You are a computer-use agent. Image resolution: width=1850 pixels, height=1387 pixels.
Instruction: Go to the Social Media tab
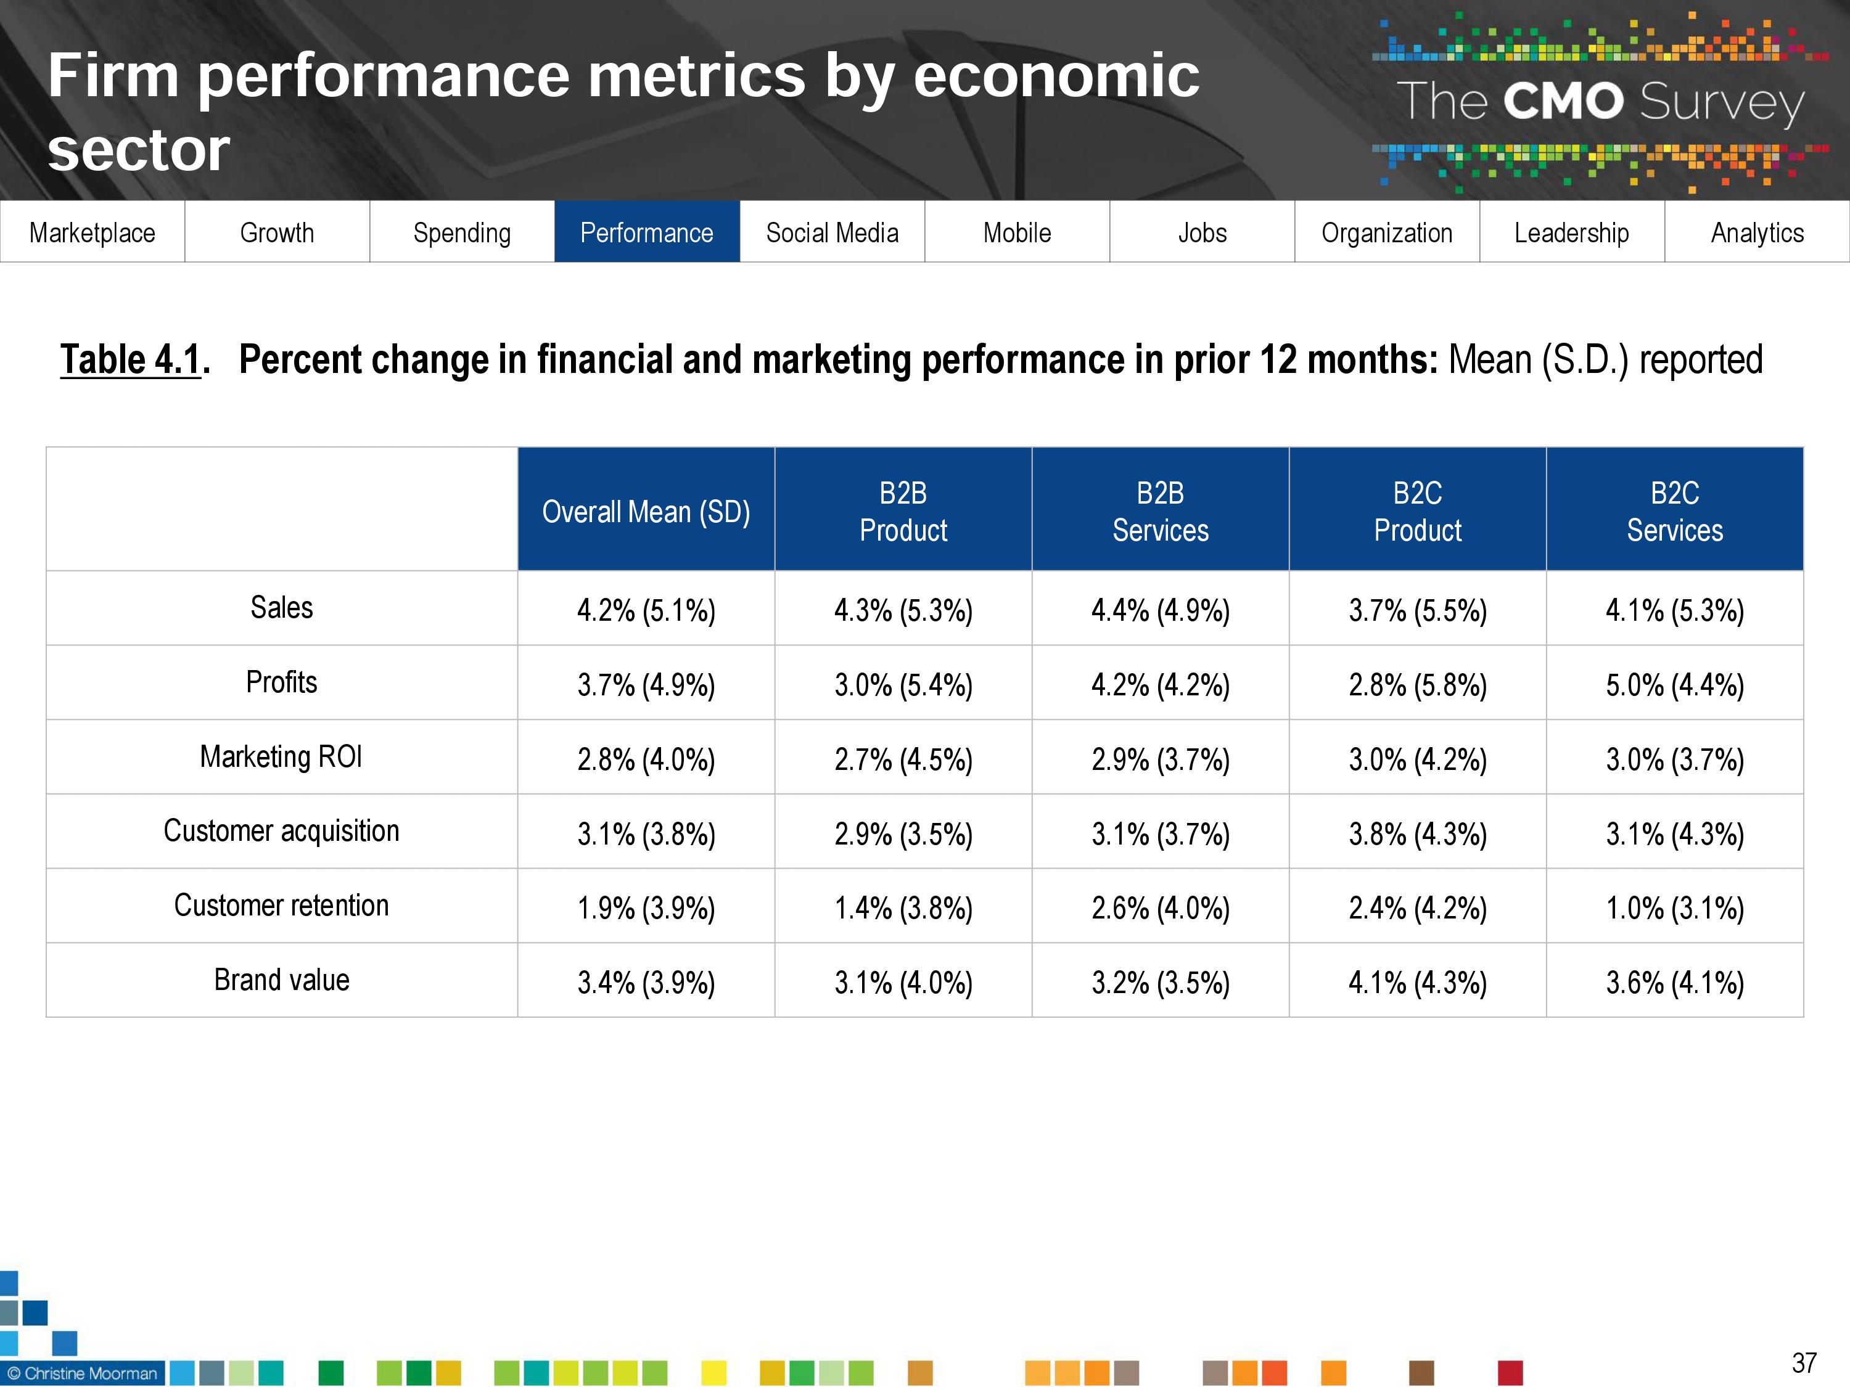click(x=832, y=232)
